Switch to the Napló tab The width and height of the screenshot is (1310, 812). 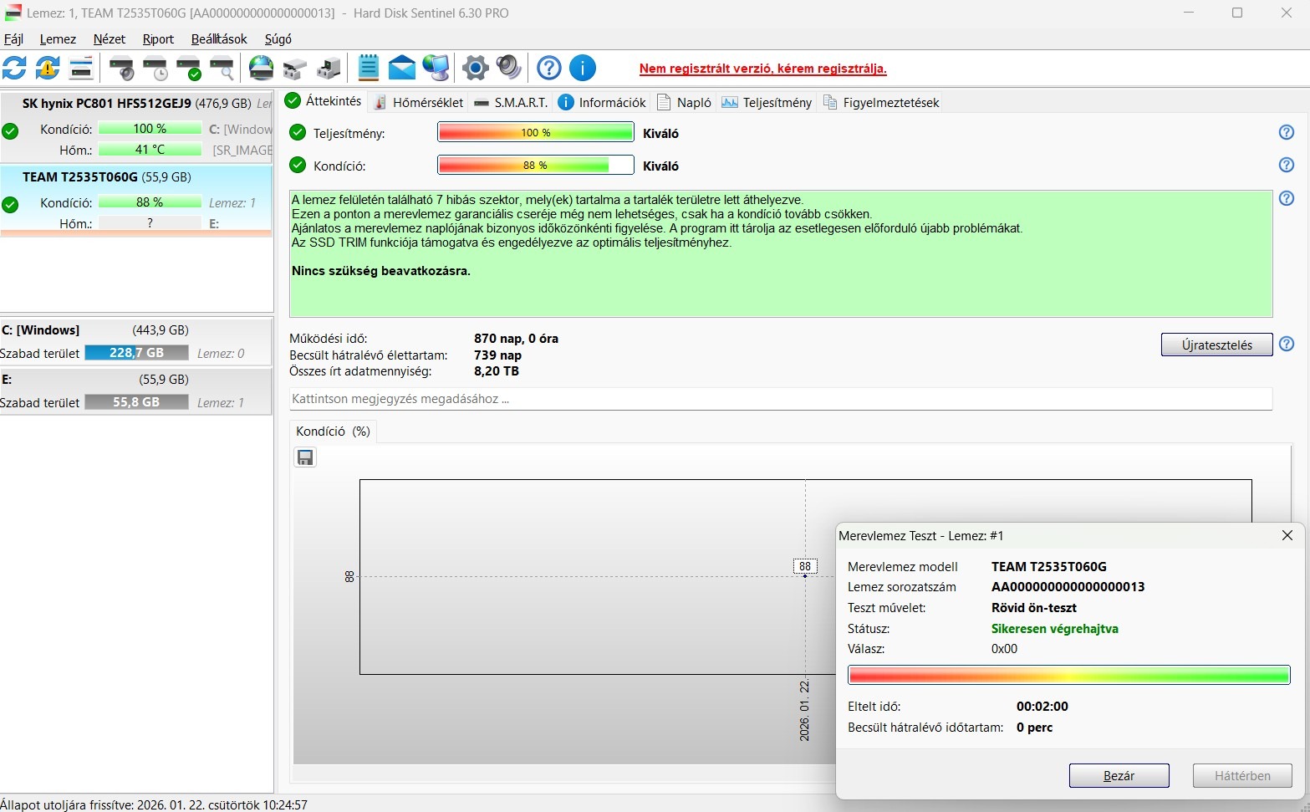685,102
